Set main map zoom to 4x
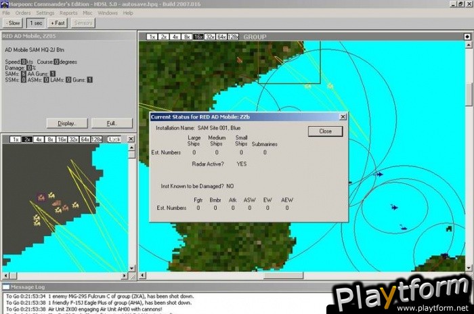The width and height of the screenshot is (474, 314). [x=175, y=37]
